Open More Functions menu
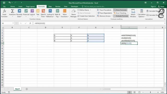Image resolution: width=167 pixels, height=94 pixels. 65,13
